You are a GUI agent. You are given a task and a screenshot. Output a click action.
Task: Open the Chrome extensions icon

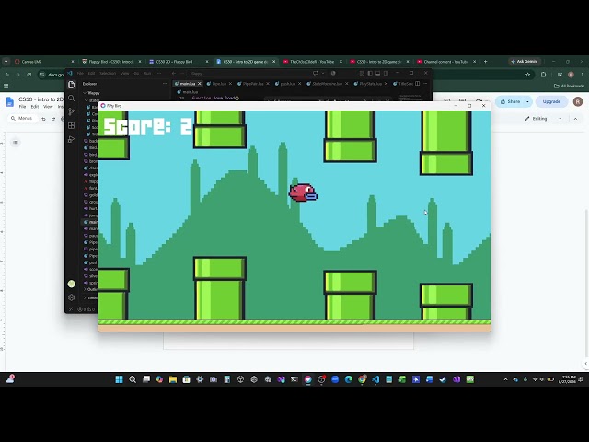tap(543, 75)
